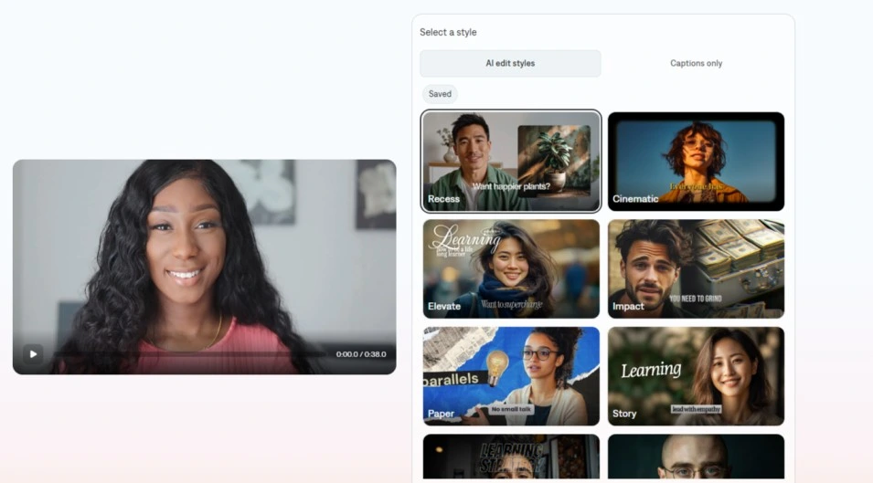Choose the Paper style thumbnail
Image resolution: width=873 pixels, height=483 pixels.
[x=511, y=376]
